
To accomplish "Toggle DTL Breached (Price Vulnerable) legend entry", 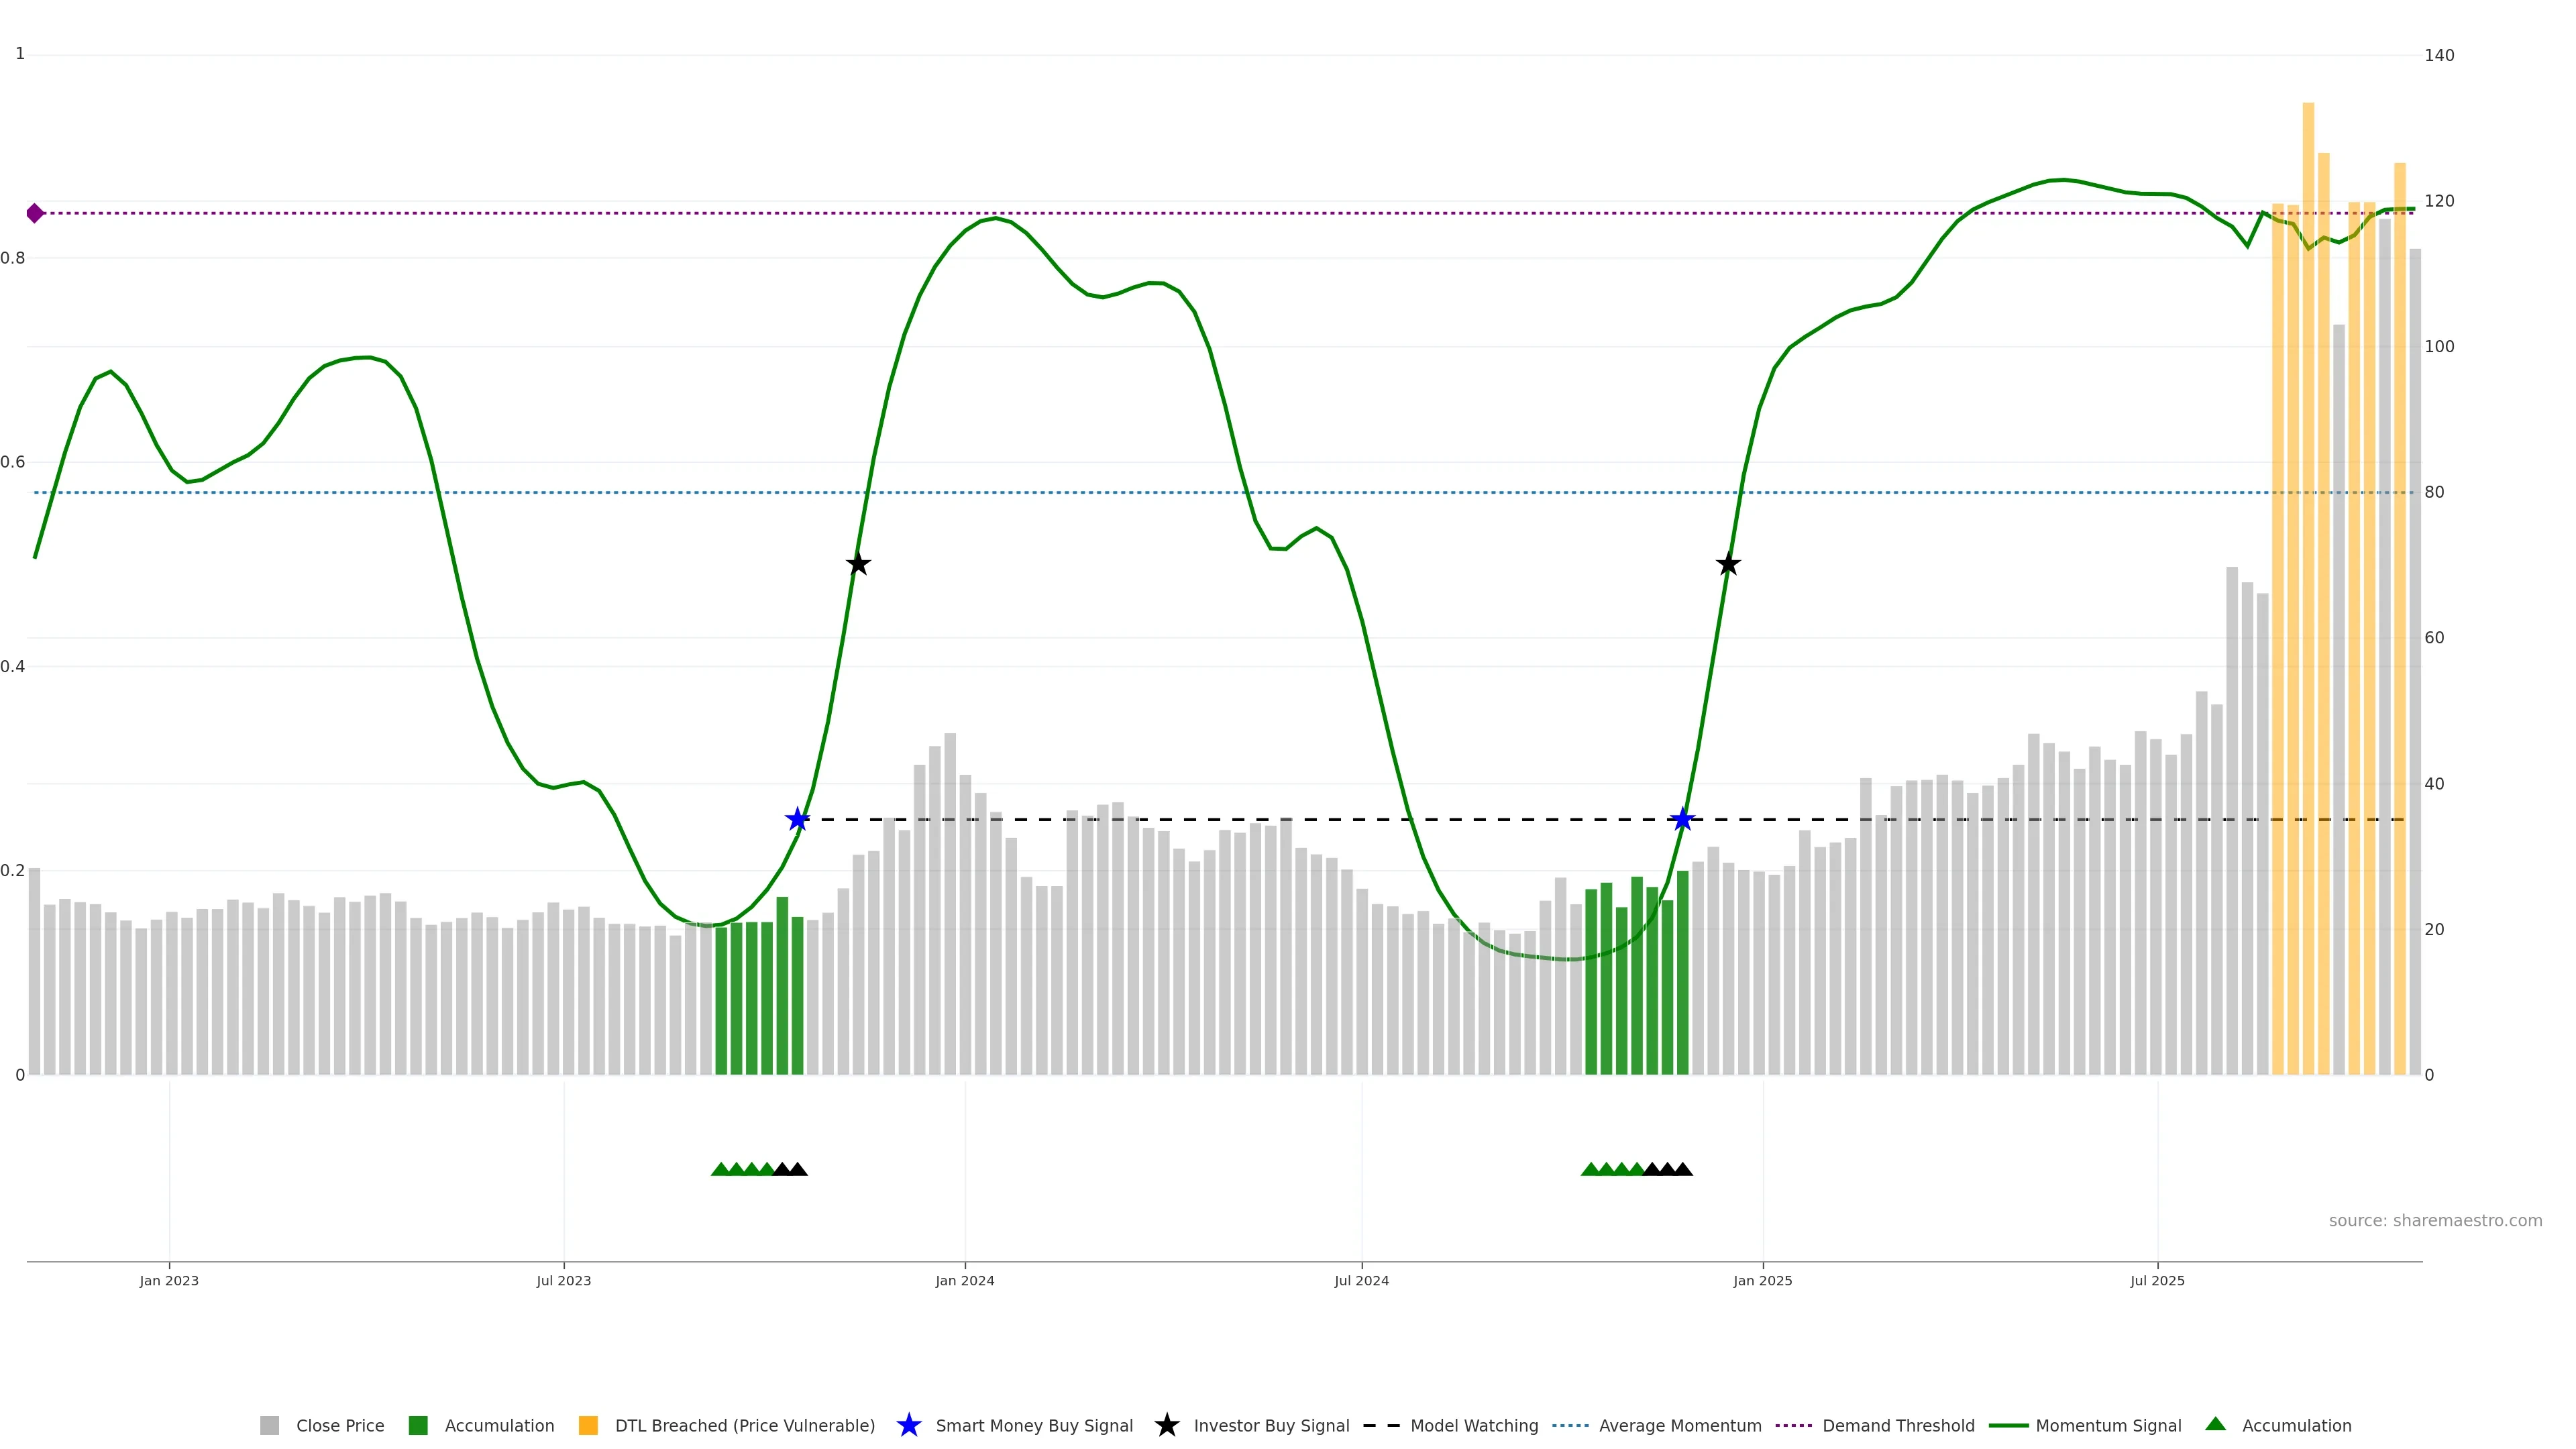I will 744,1426.
